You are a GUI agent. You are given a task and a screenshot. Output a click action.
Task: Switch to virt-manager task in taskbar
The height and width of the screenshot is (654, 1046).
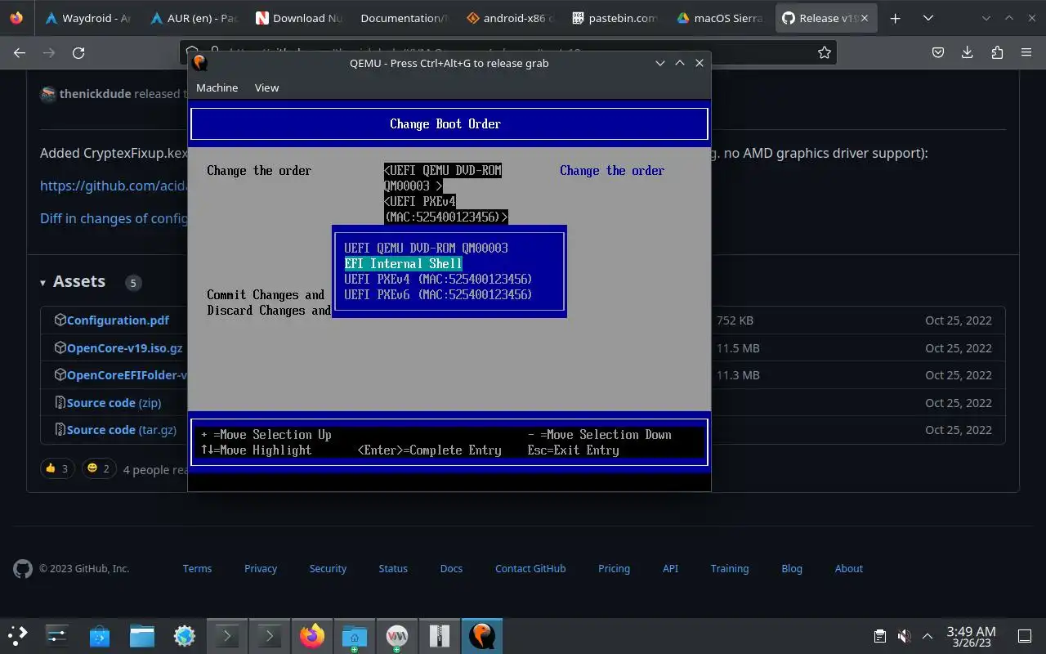click(396, 635)
